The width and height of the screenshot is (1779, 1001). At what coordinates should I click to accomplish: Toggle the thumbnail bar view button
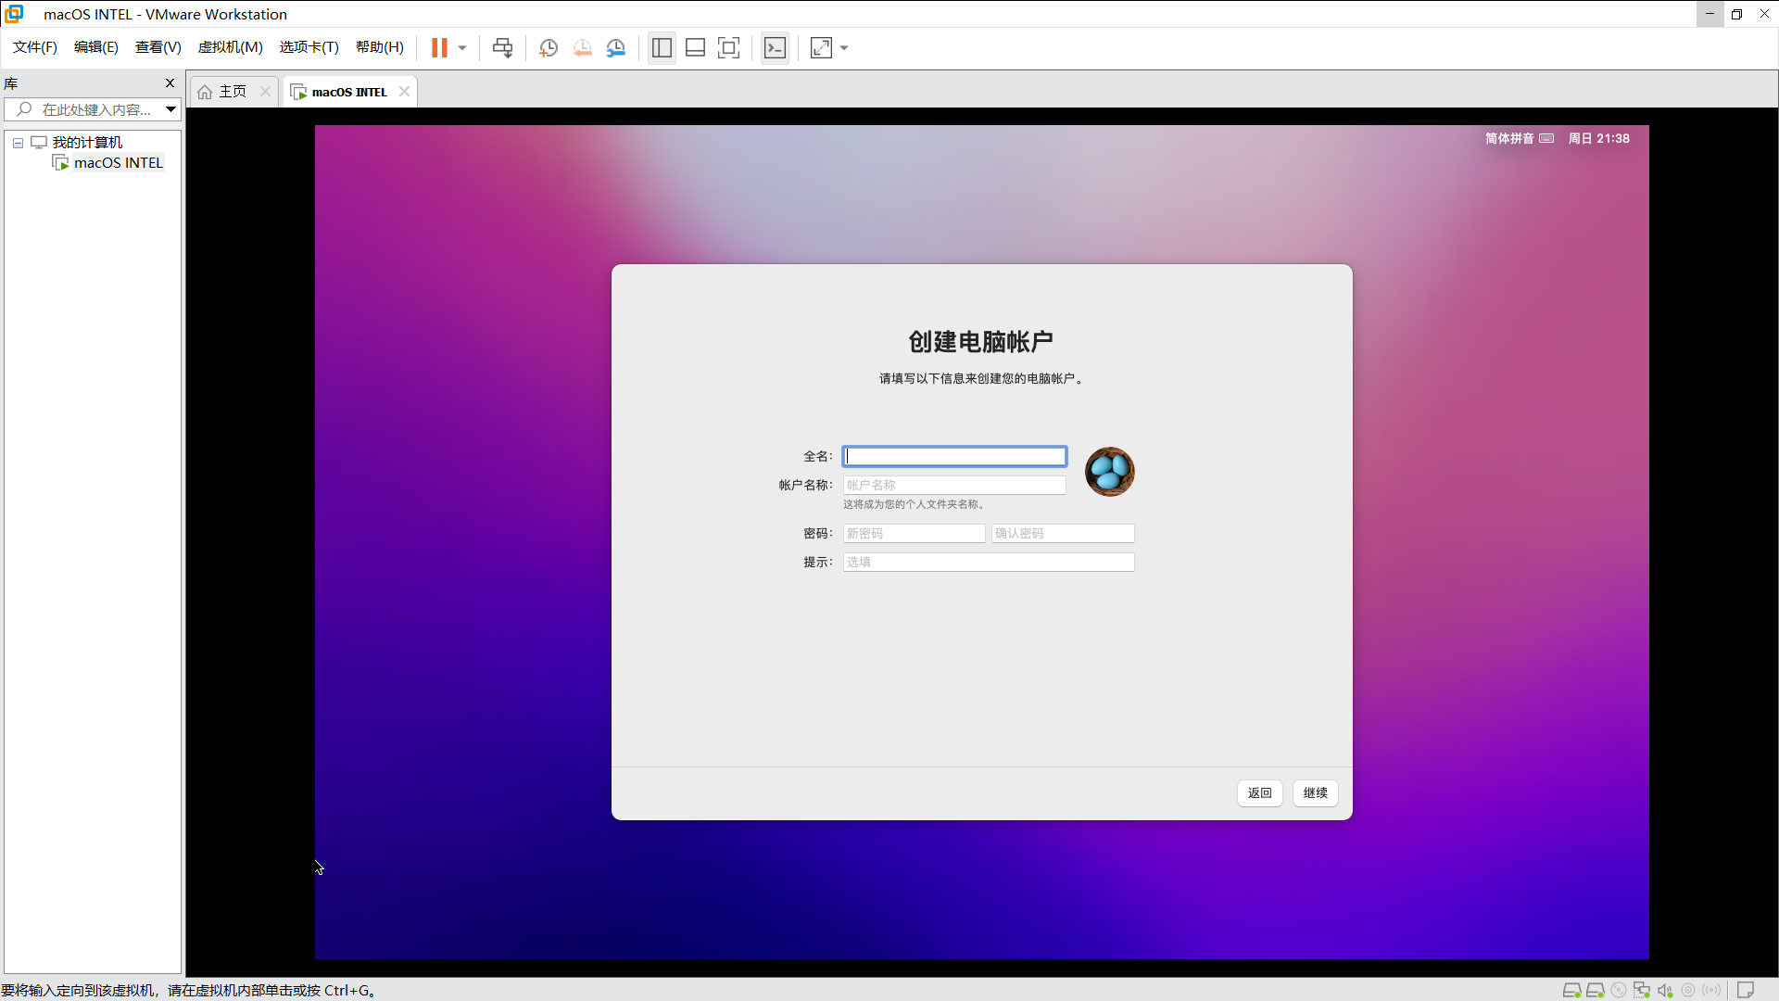coord(695,47)
